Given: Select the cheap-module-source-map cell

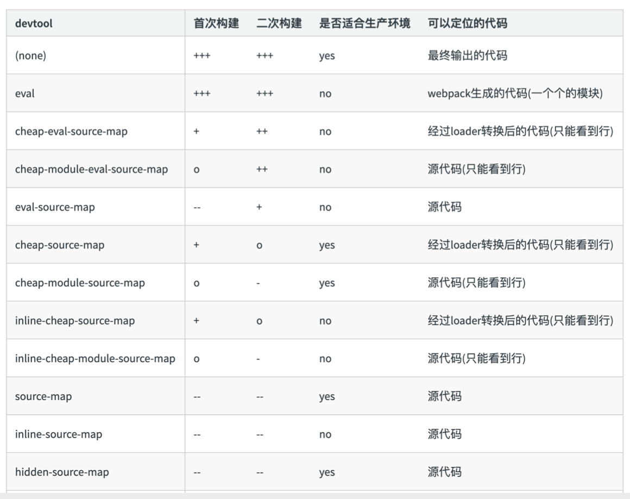Looking at the screenshot, I should [71, 283].
